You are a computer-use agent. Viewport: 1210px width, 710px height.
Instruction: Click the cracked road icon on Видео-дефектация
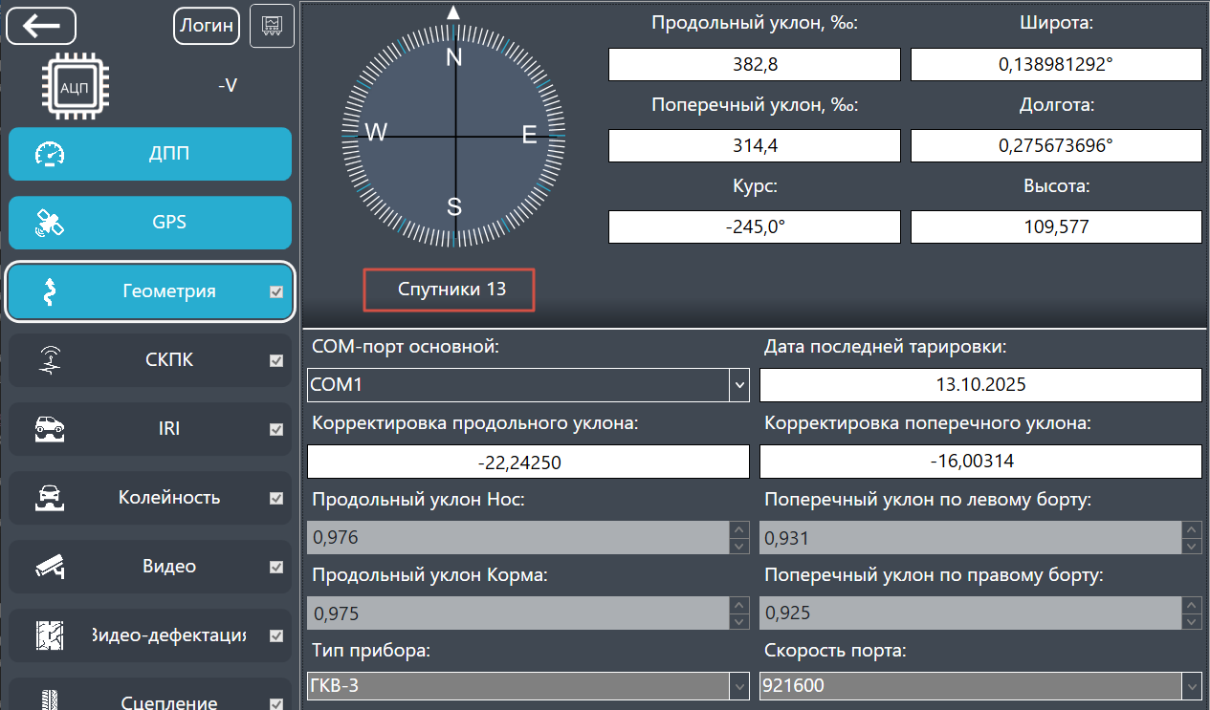[49, 635]
